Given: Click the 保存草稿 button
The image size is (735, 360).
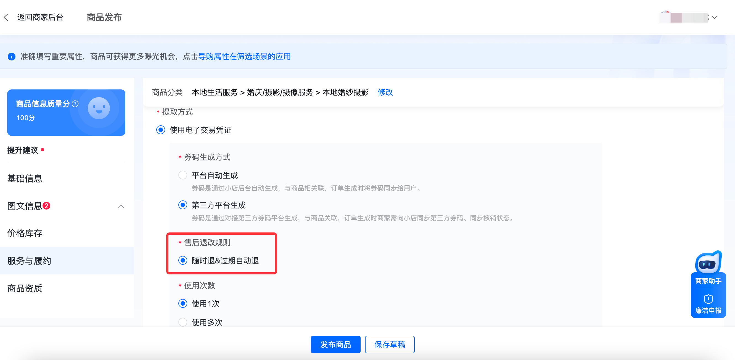Looking at the screenshot, I should (x=390, y=345).
